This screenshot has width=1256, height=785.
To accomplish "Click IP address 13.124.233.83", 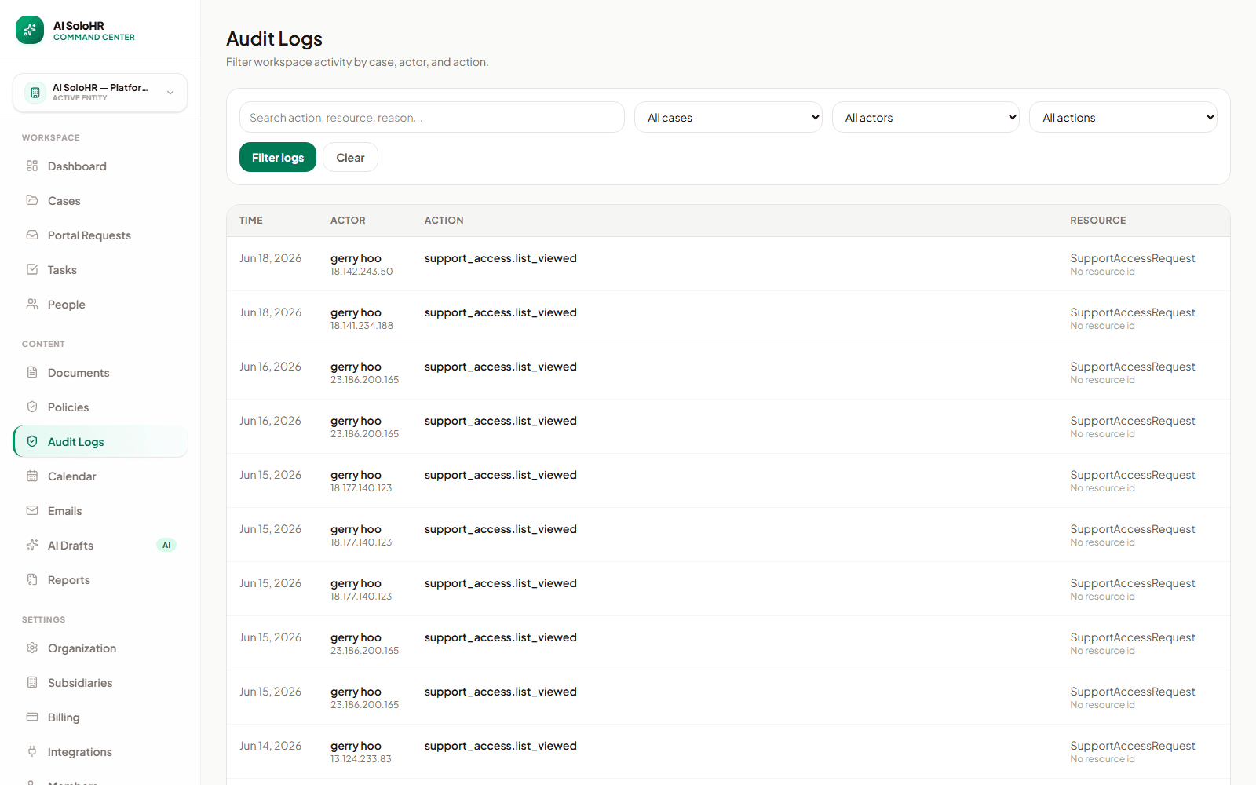I will tap(360, 759).
